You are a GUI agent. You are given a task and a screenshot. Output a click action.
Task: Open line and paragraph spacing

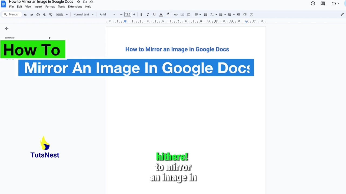(205, 15)
